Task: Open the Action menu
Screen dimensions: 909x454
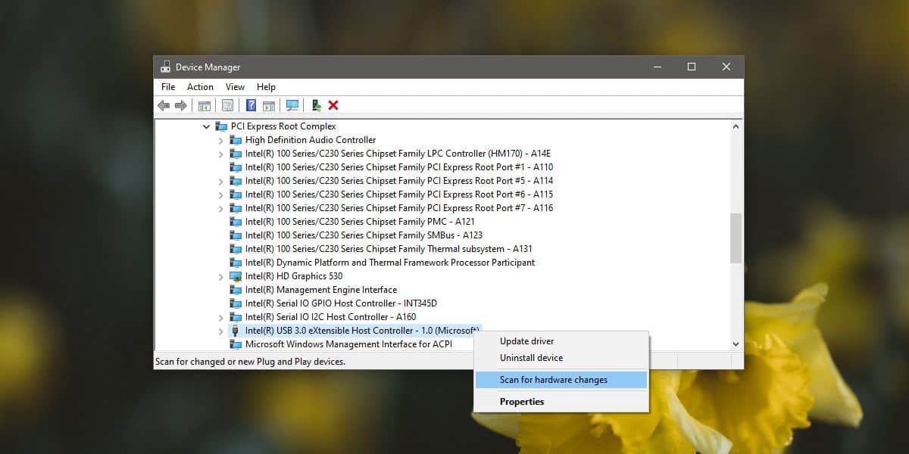Action: [x=199, y=86]
